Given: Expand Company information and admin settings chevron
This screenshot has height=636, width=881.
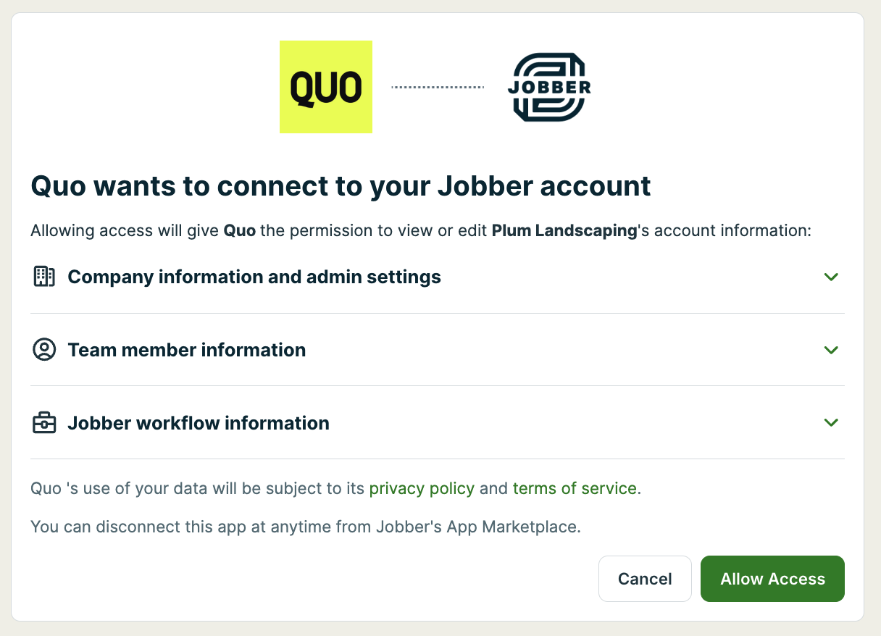Looking at the screenshot, I should (831, 277).
